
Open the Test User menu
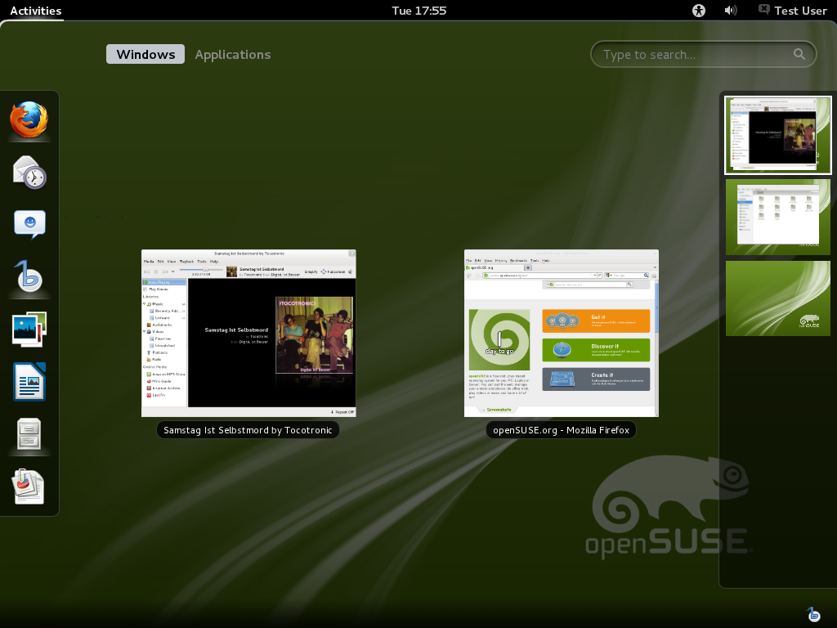(x=800, y=11)
